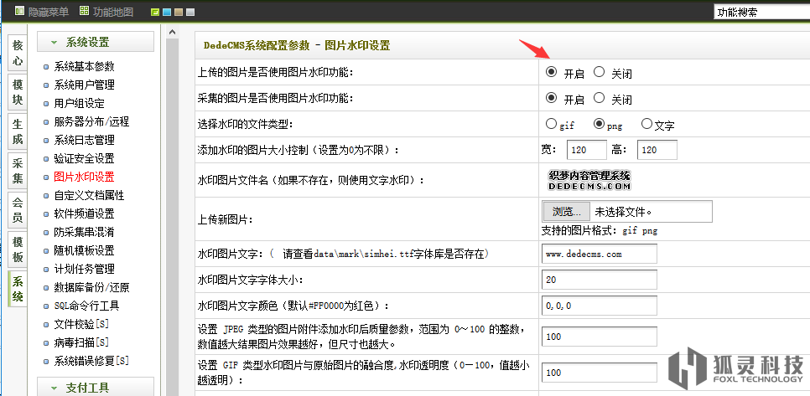Click the blue theme square icon
Image resolution: width=810 pixels, height=396 pixels.
pos(167,13)
